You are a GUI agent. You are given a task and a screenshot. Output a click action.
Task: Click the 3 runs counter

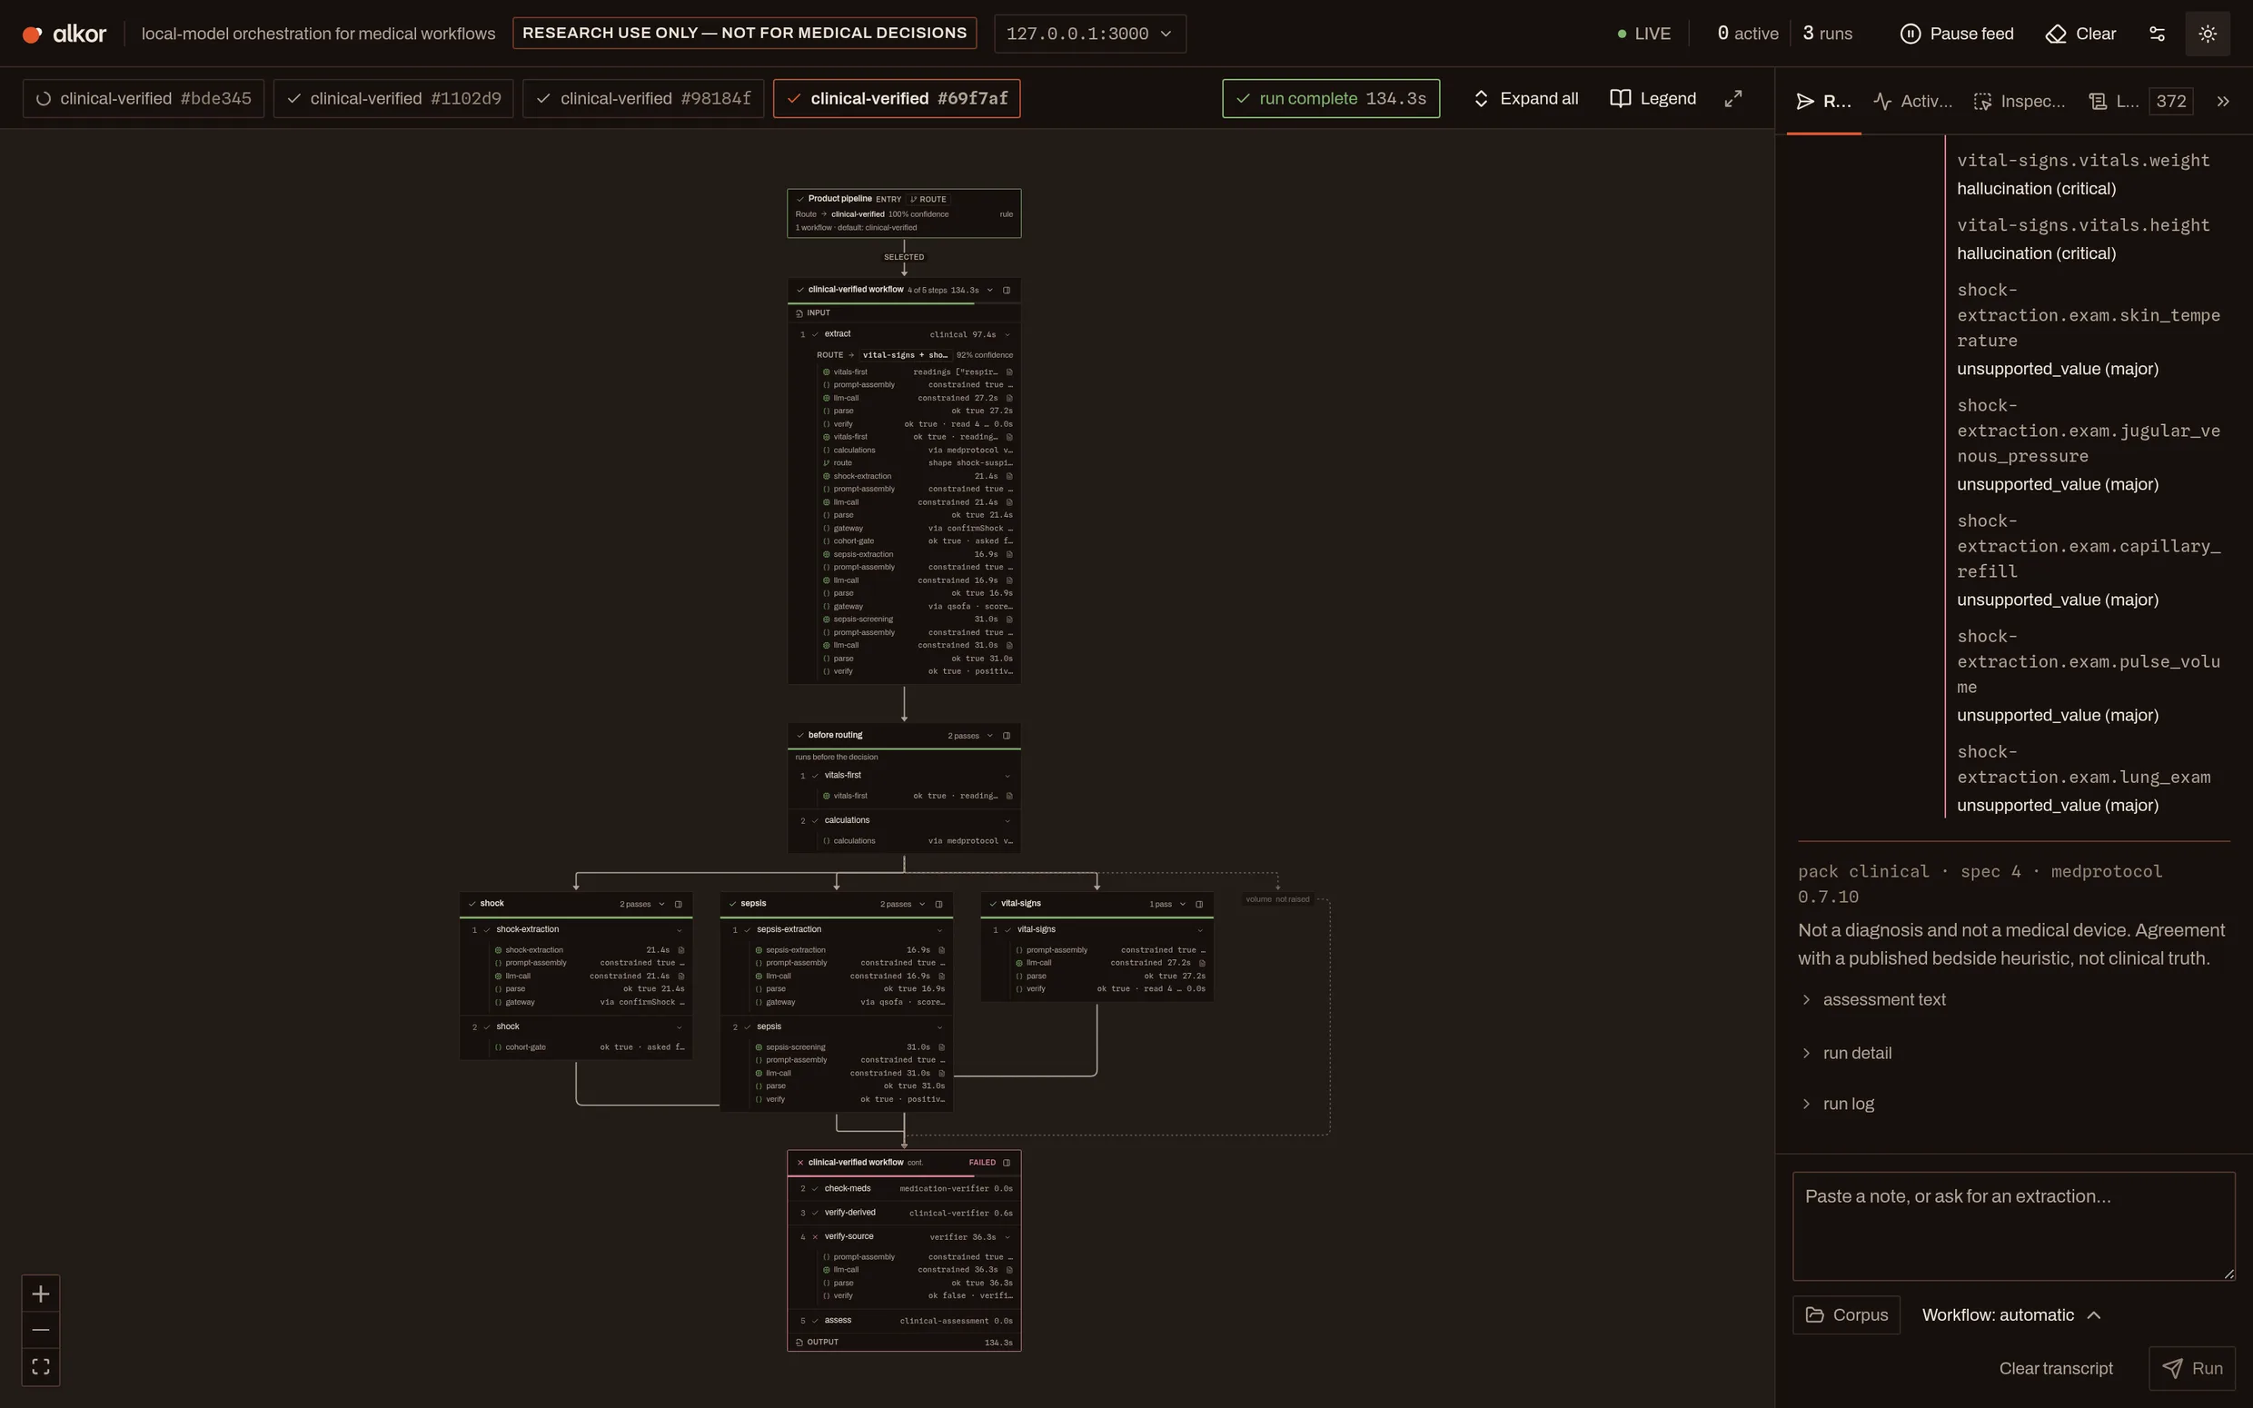pyautogui.click(x=1828, y=34)
